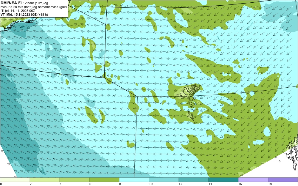Click the legend label "18"

[270, 184]
